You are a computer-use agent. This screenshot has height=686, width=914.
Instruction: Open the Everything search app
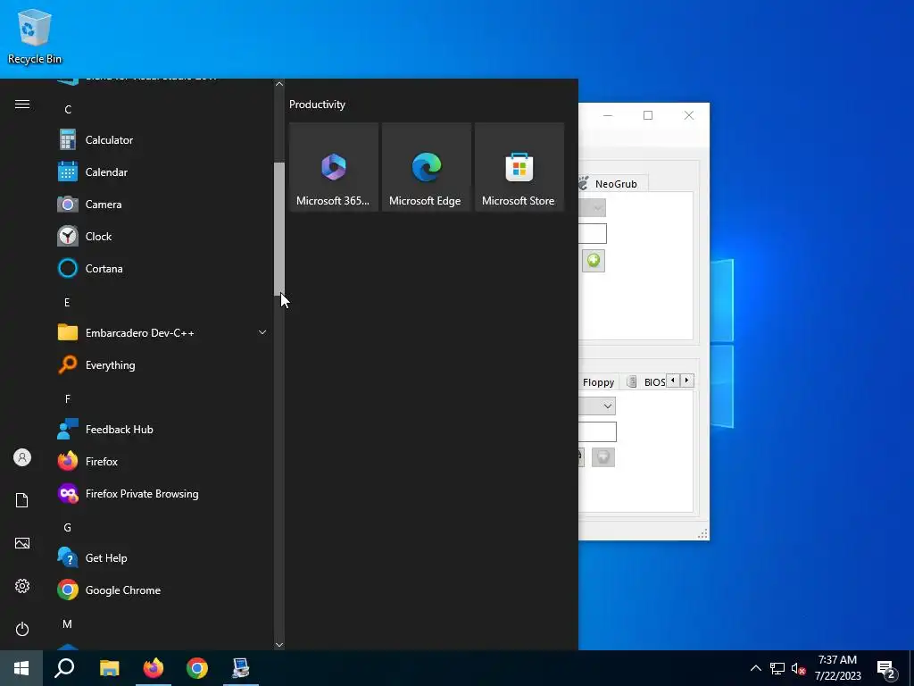[163, 365]
